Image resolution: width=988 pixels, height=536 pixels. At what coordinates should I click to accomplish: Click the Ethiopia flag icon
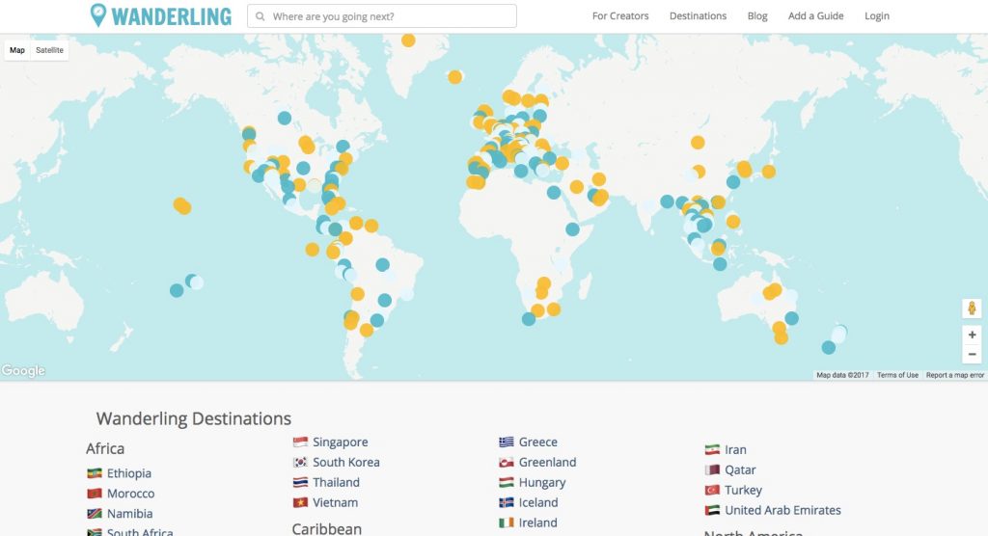[95, 473]
